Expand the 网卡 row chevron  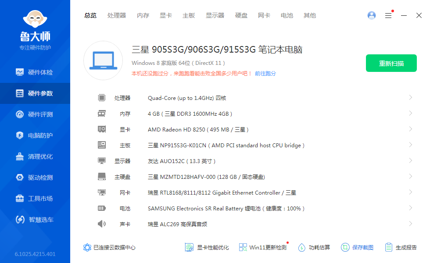click(411, 192)
